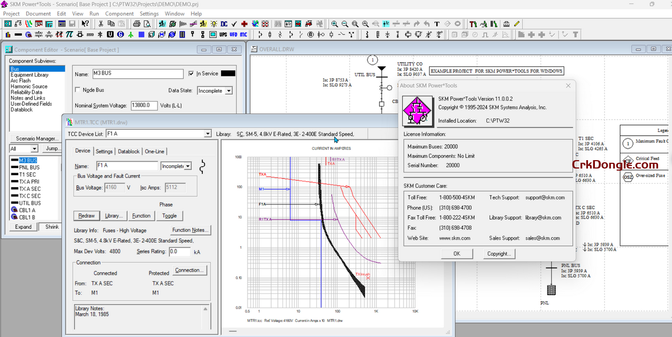The height and width of the screenshot is (337, 672).
Task: Open Print Preview from the toolbar
Action: [148, 23]
